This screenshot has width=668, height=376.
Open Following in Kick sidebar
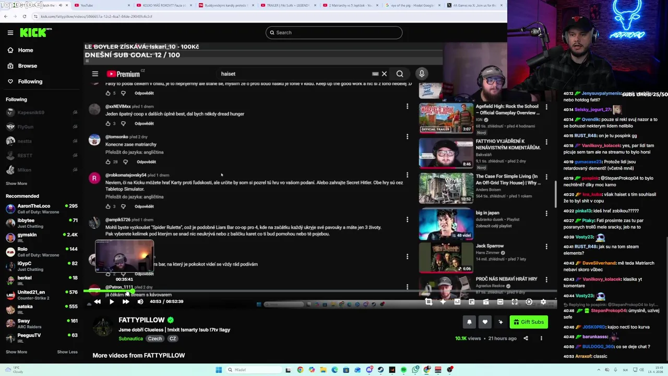tap(25, 81)
